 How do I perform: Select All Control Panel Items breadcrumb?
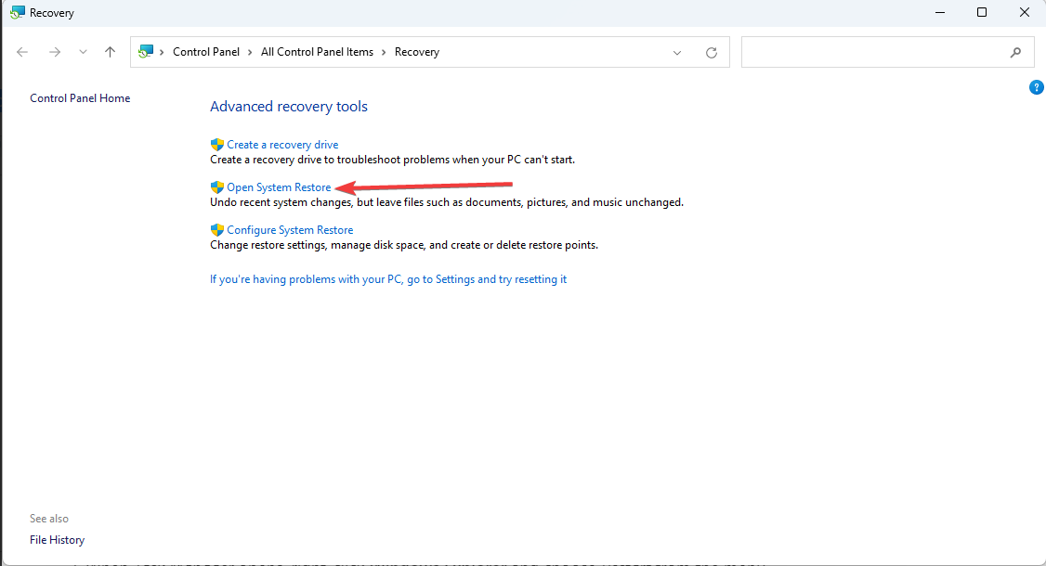(317, 52)
